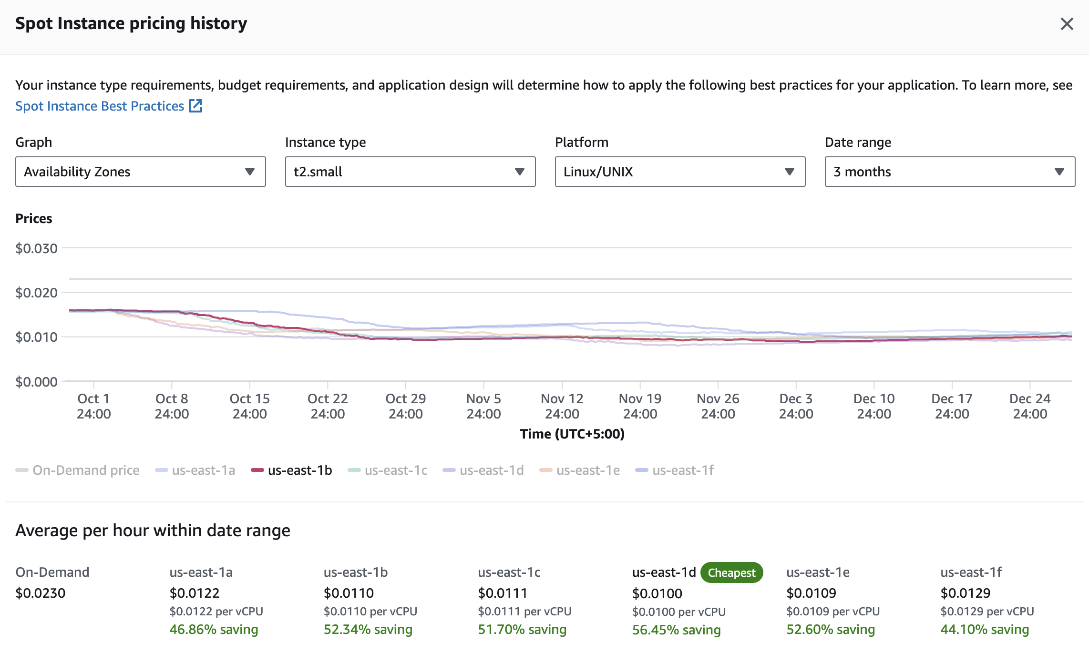Expand the Graph Availability Zones dropdown
Screen dimensions: 1089x653
point(140,172)
